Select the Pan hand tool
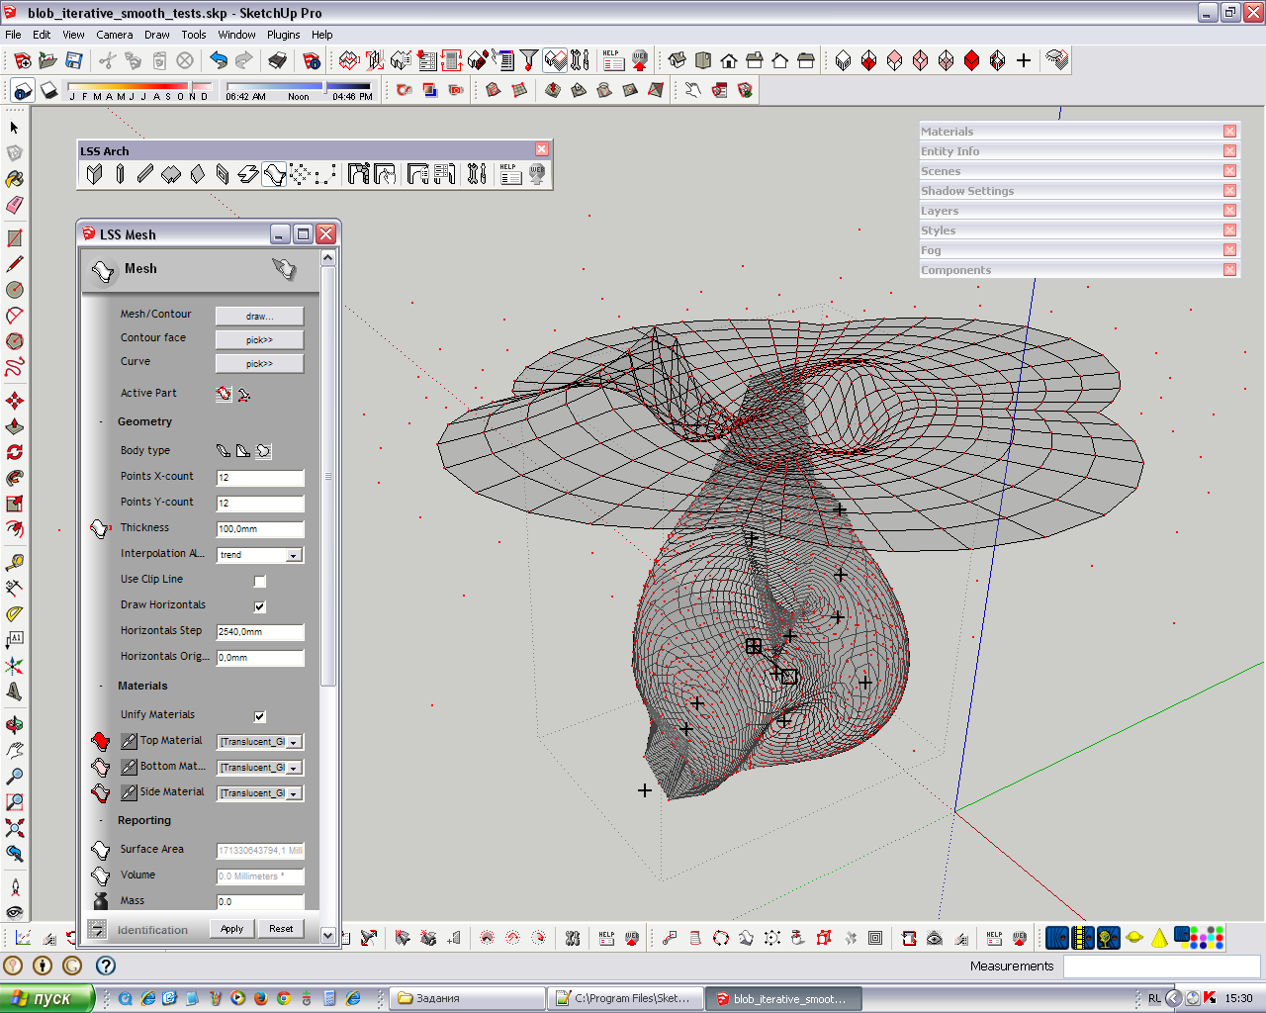This screenshot has width=1266, height=1013. 15,751
